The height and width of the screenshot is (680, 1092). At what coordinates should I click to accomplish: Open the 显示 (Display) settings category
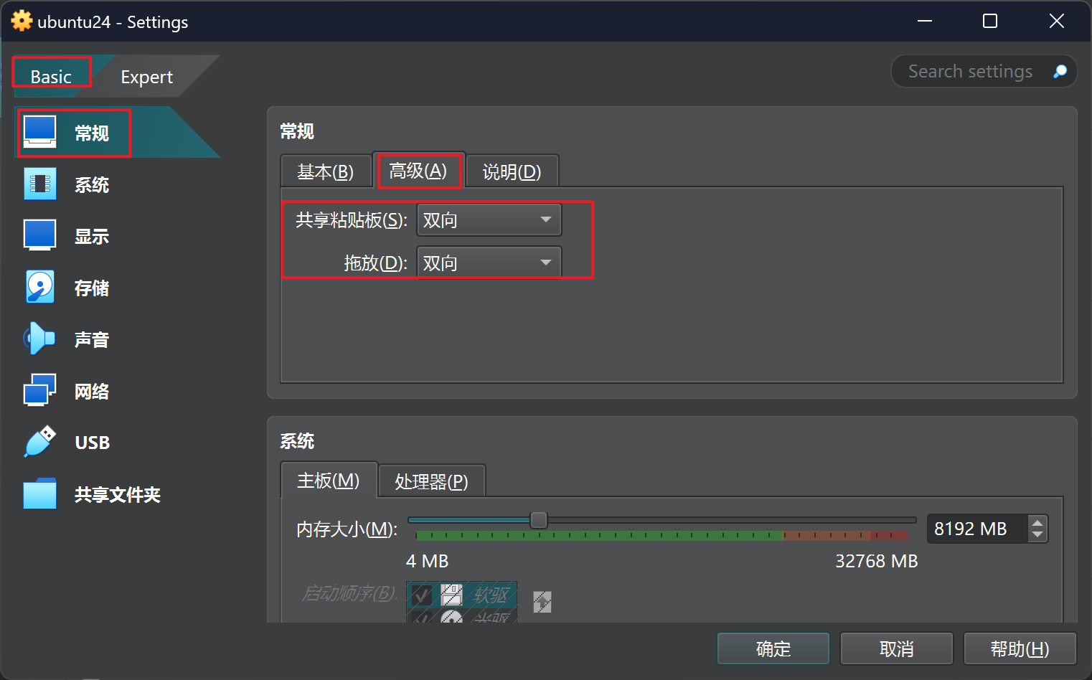pos(92,237)
